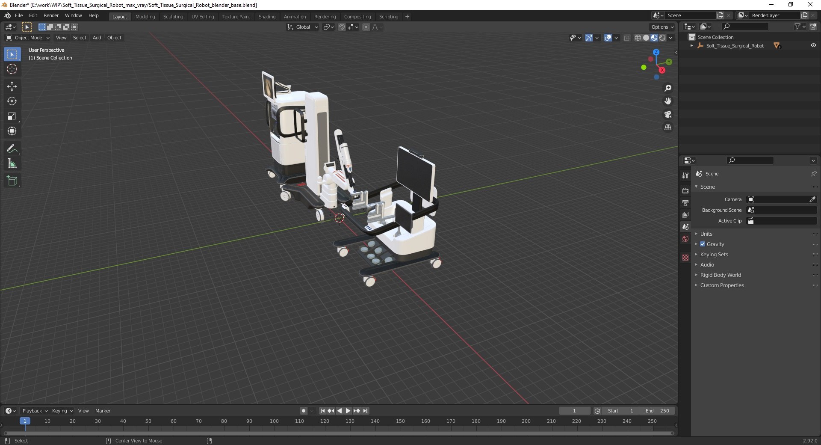Activate the Rotate tool
This screenshot has height=445, width=821.
tap(12, 101)
